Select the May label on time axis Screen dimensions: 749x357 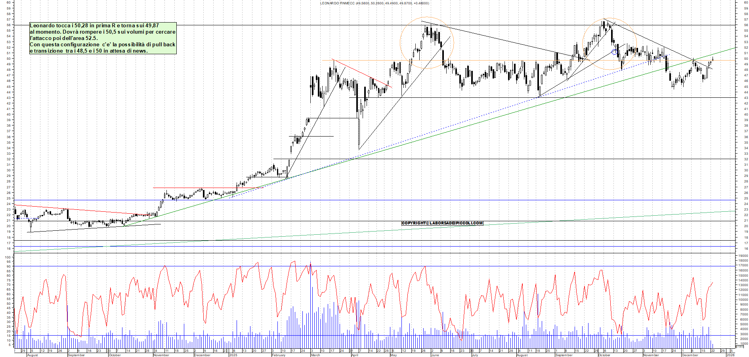pos(393,355)
